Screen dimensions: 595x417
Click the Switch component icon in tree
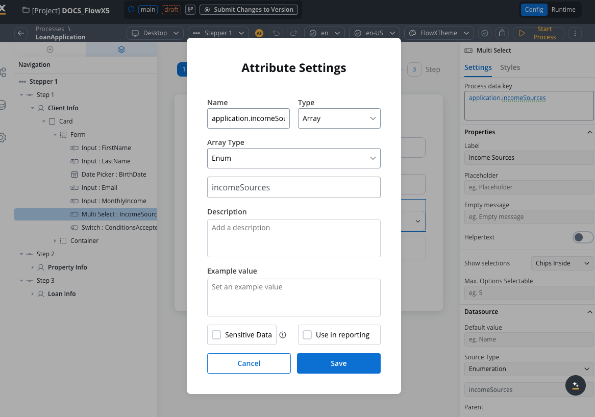[x=75, y=228]
